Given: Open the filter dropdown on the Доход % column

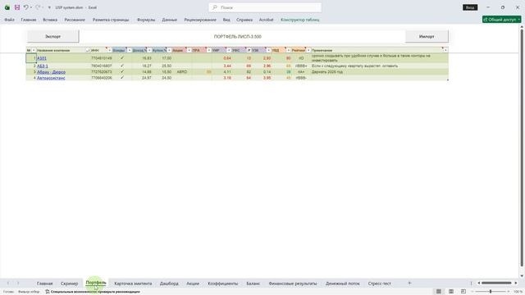Looking at the screenshot, I should click(149, 50).
